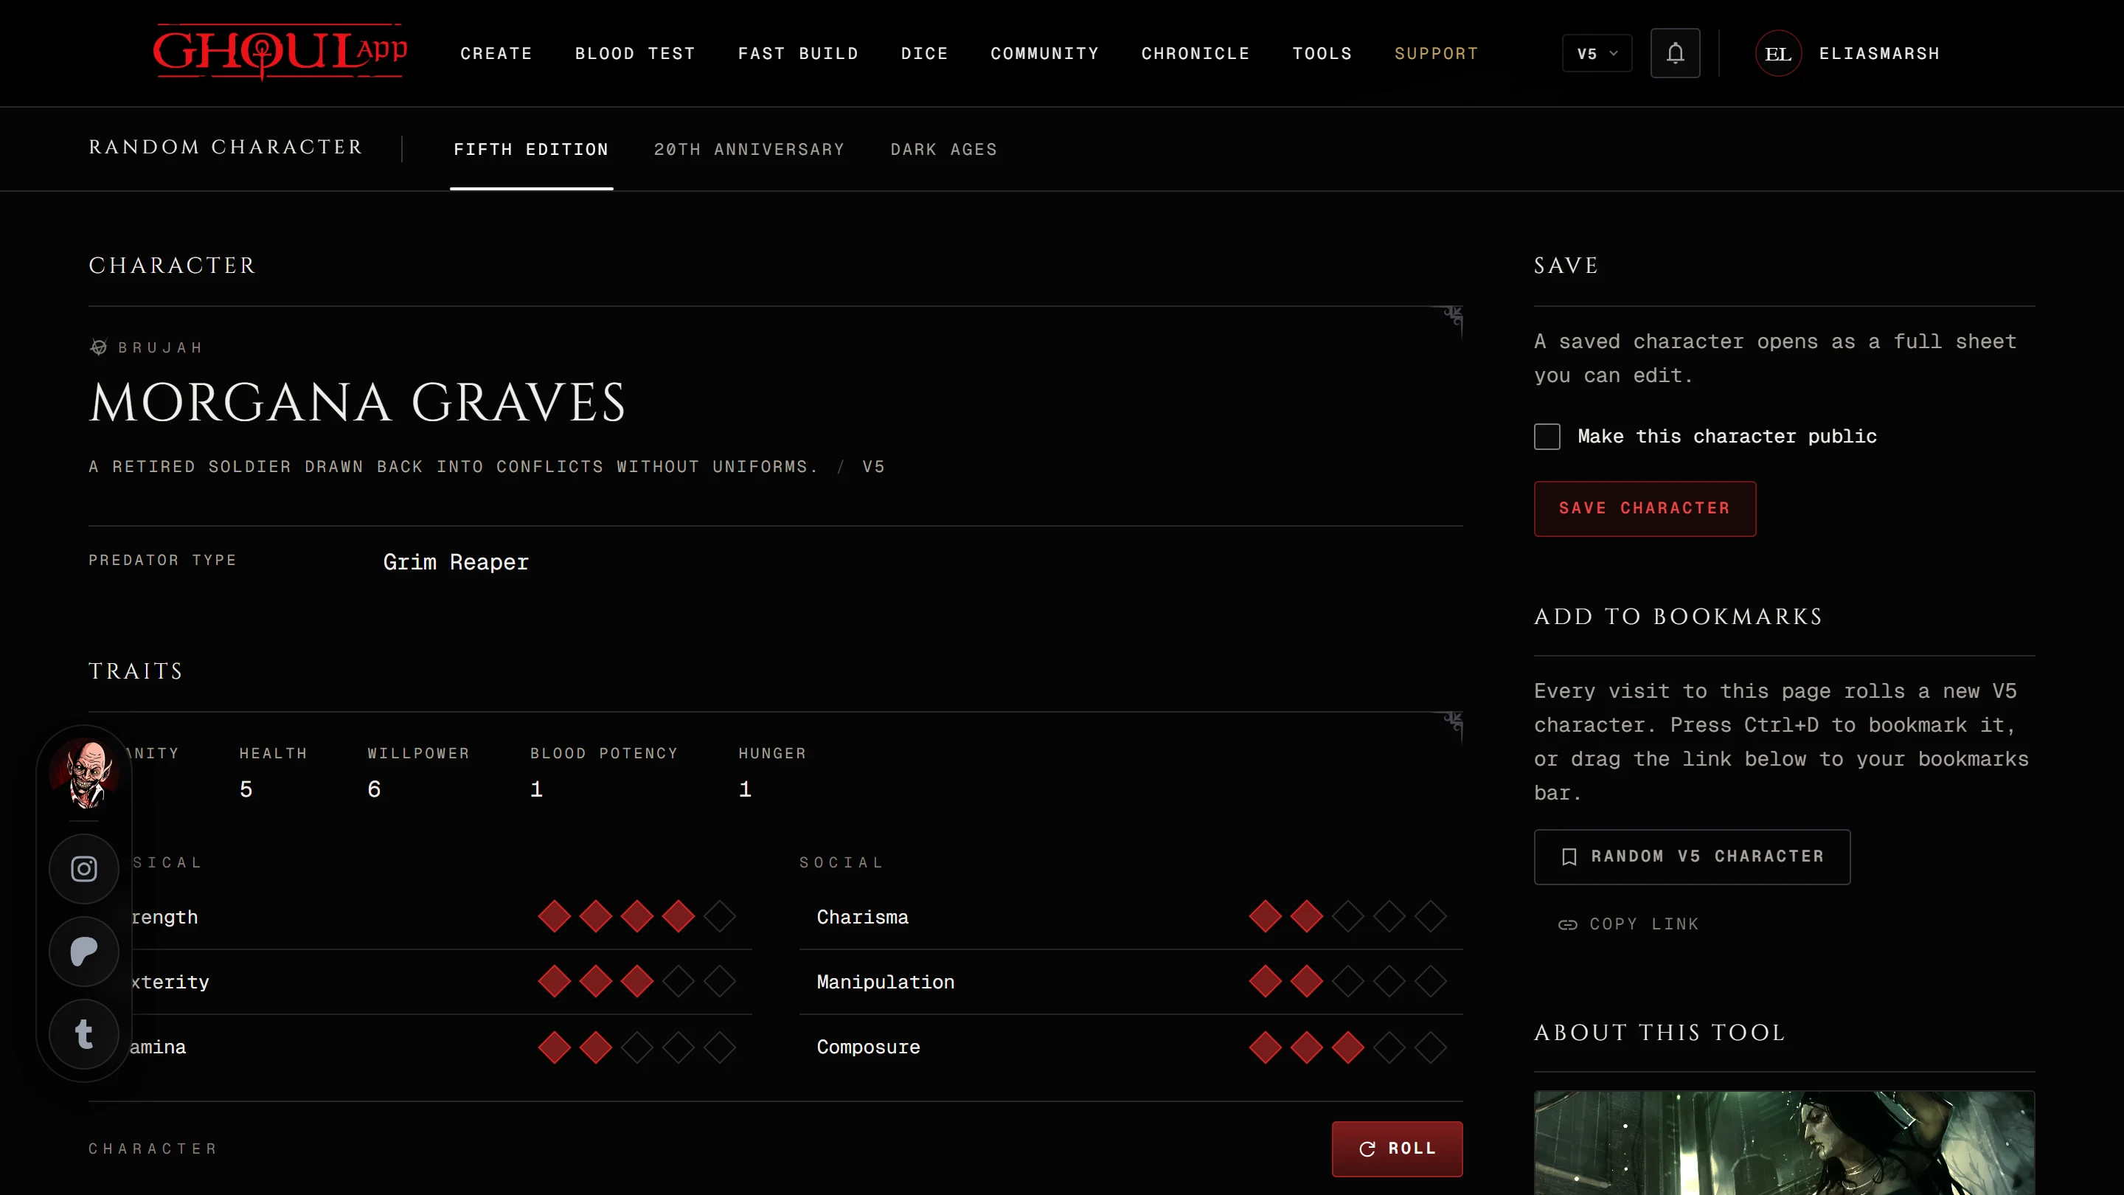Switch to the 20th Anniversary tab
The height and width of the screenshot is (1195, 2124).
749,149
